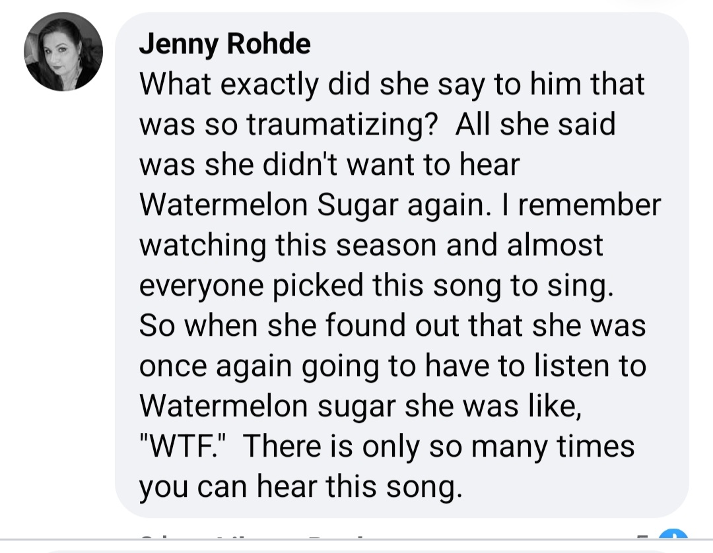Click the cropped Reply link below the comment
Viewport: 713px width, 553px height.
click(337, 537)
